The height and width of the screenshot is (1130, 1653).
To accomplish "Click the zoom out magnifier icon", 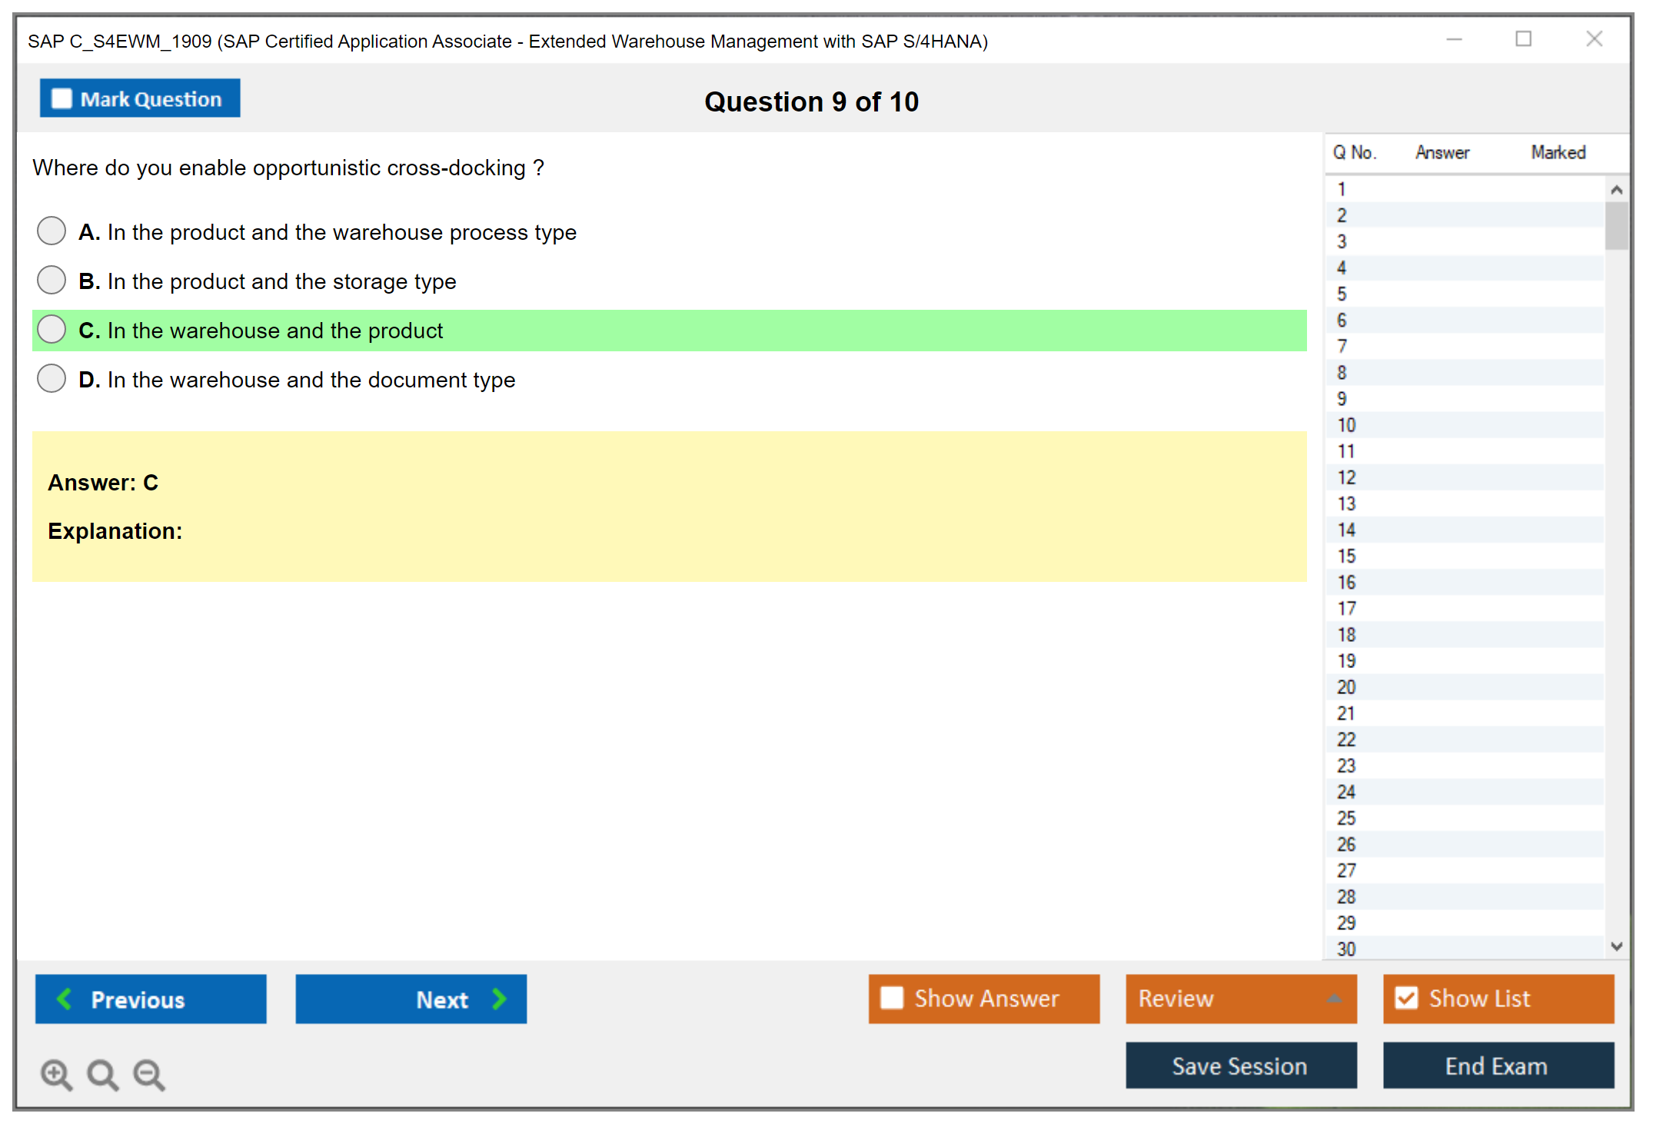I will [148, 1074].
